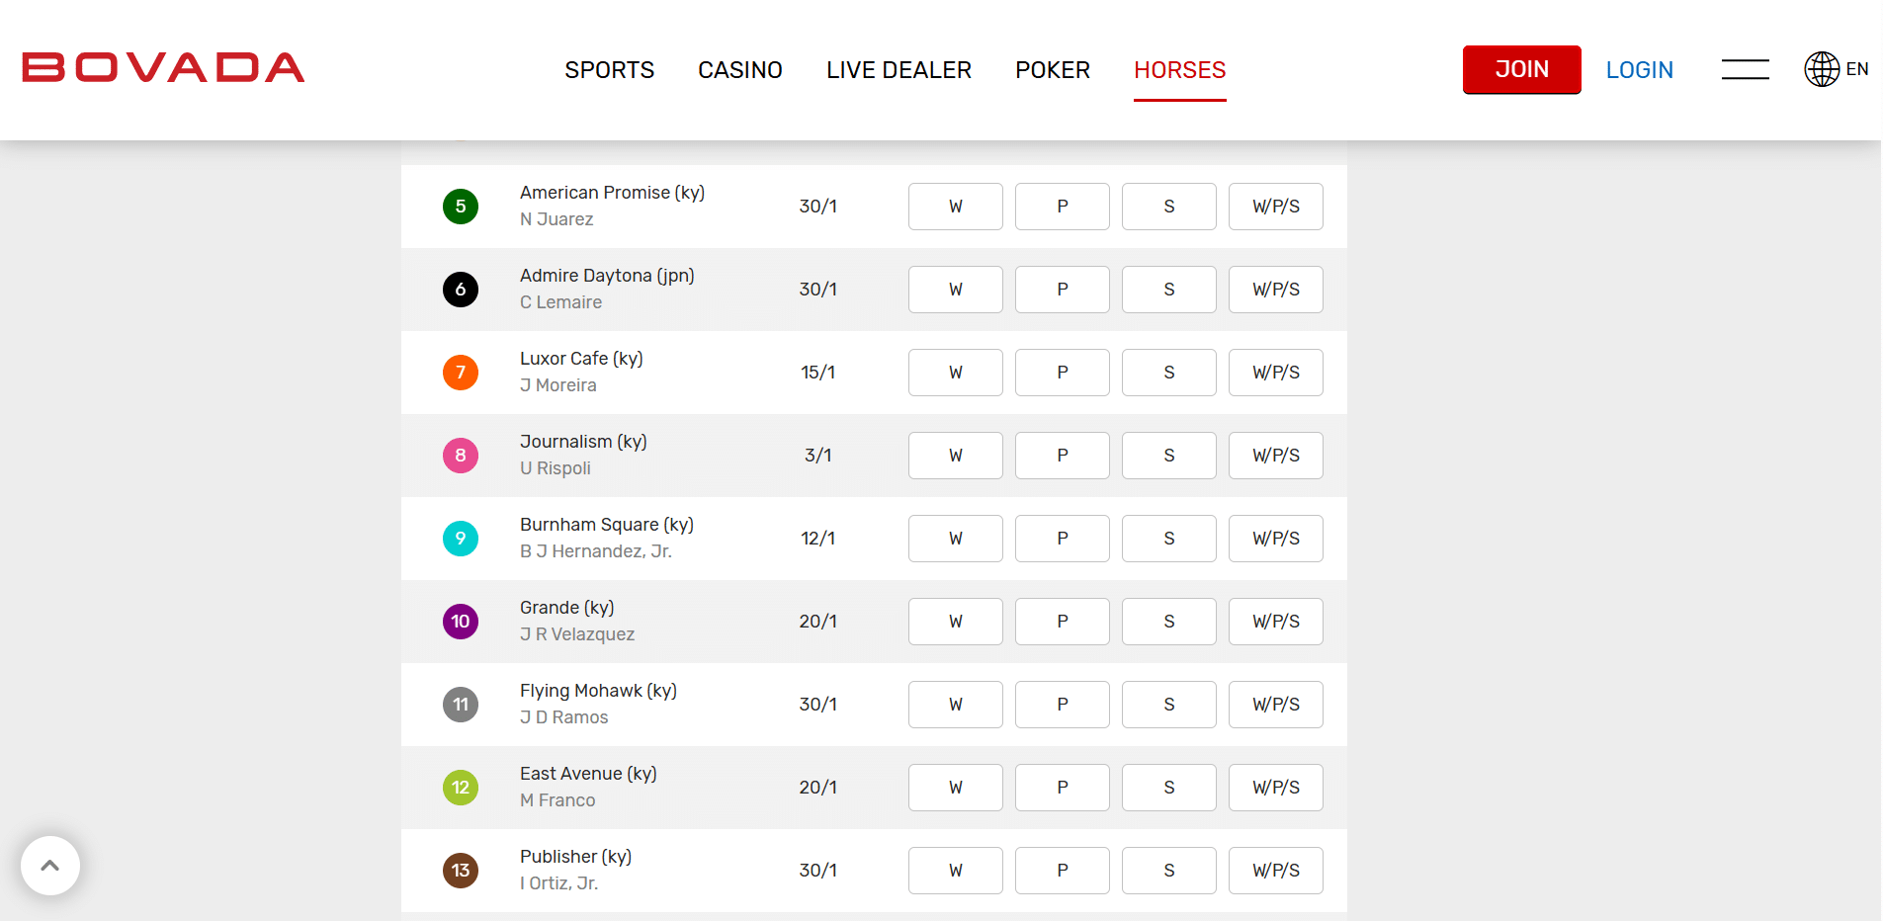The image size is (1883, 921).
Task: Bet Win on East Avenue
Action: coord(956,788)
